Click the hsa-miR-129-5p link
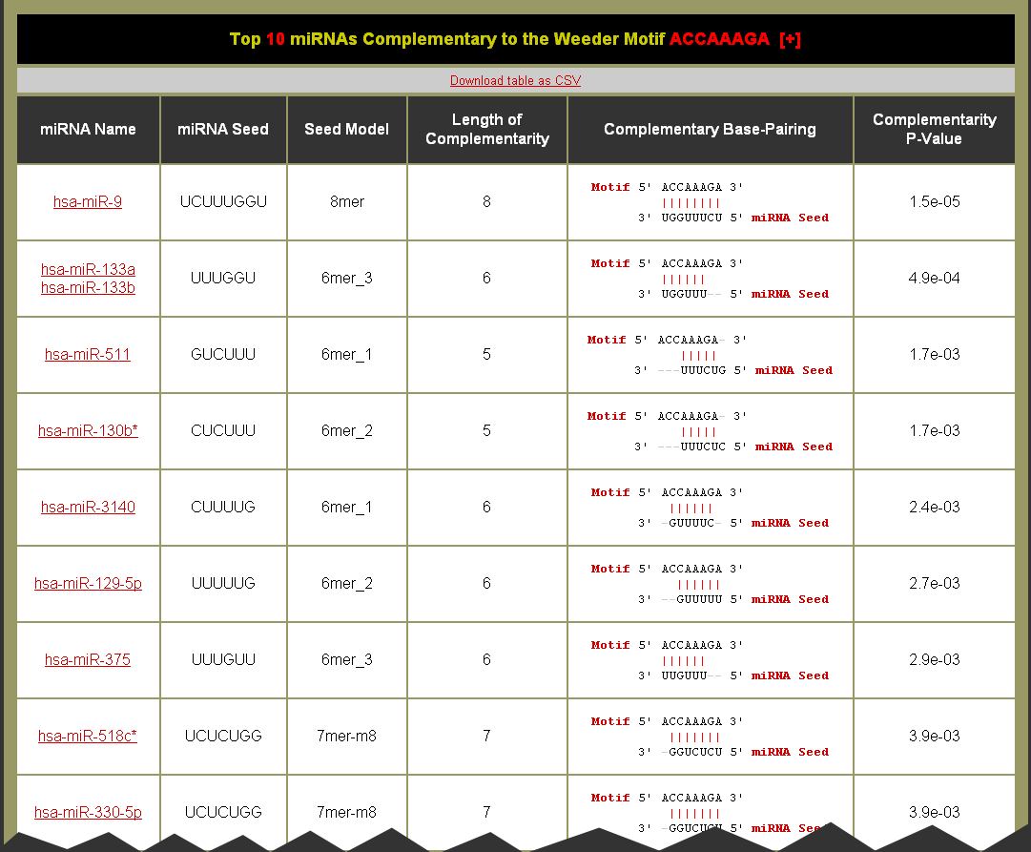The width and height of the screenshot is (1031, 852). pyautogui.click(x=88, y=583)
